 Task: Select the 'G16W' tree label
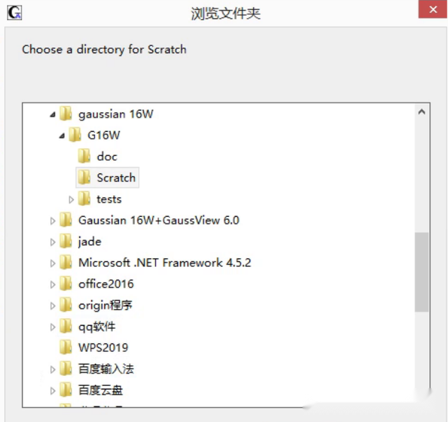click(104, 135)
